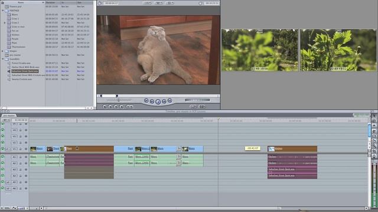
Task: Open the Viewer view options pop-up menu
Action: pos(170,3)
